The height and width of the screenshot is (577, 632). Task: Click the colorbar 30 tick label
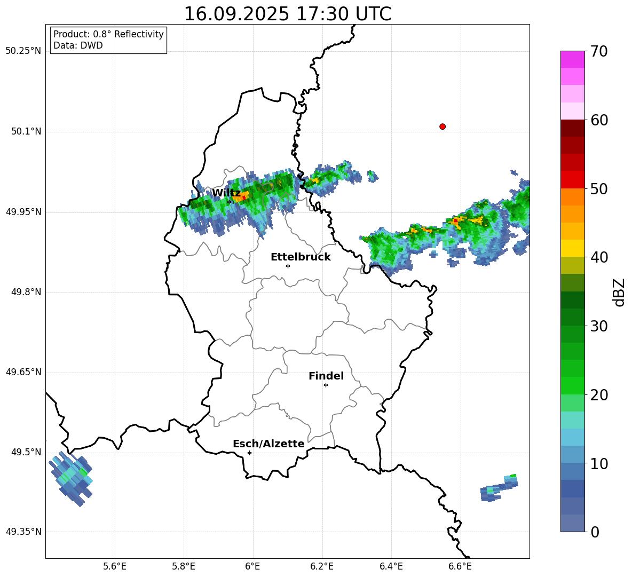point(599,326)
